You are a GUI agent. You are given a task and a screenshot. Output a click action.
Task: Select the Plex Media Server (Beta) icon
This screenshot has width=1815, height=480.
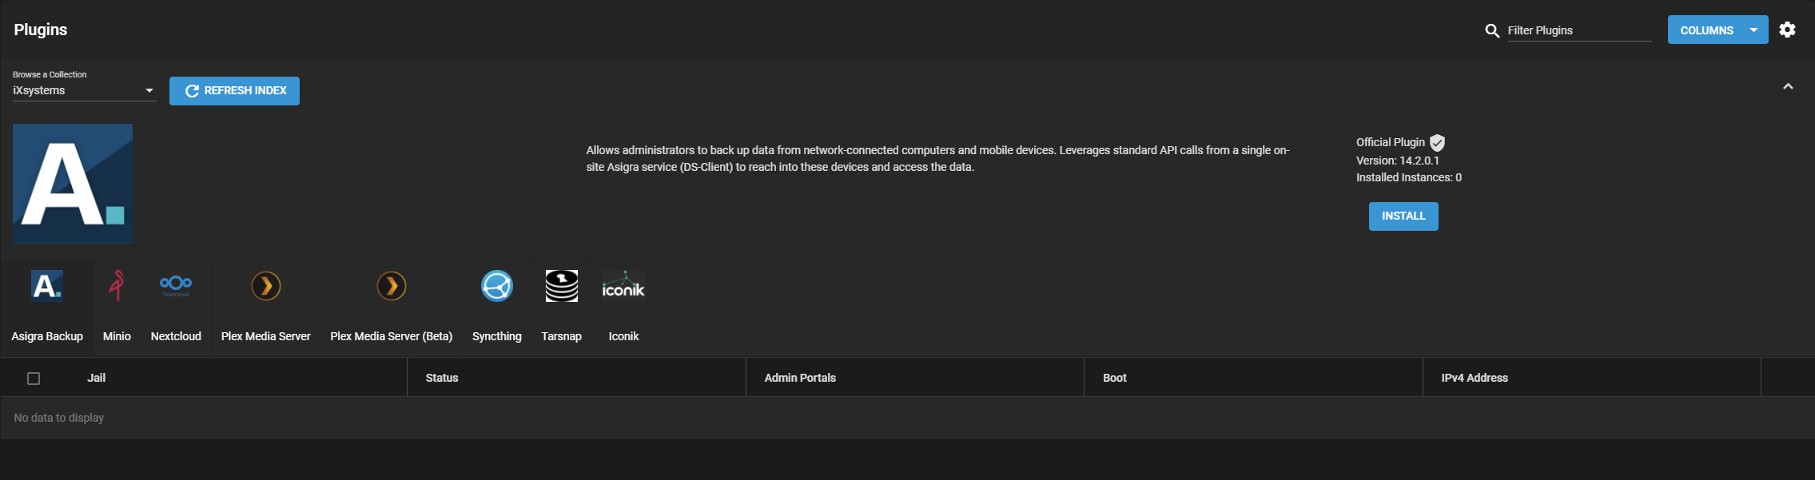click(392, 286)
